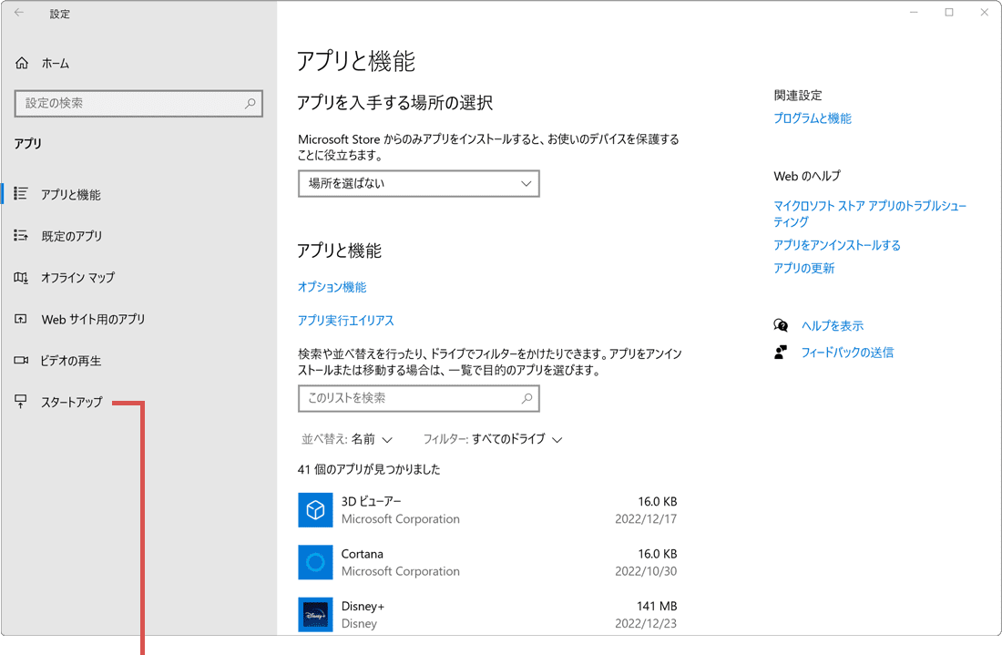Image resolution: width=1002 pixels, height=655 pixels.
Task: Select the Cortana app icon
Action: 315,562
